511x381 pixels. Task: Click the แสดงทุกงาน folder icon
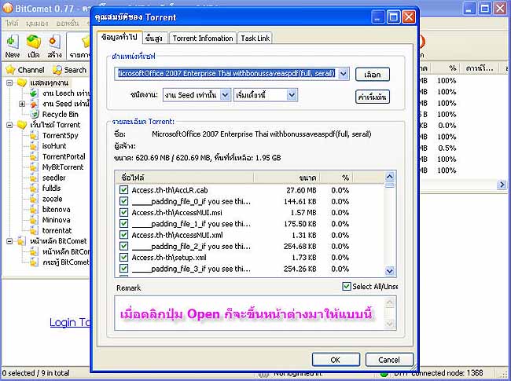pyautogui.click(x=22, y=82)
